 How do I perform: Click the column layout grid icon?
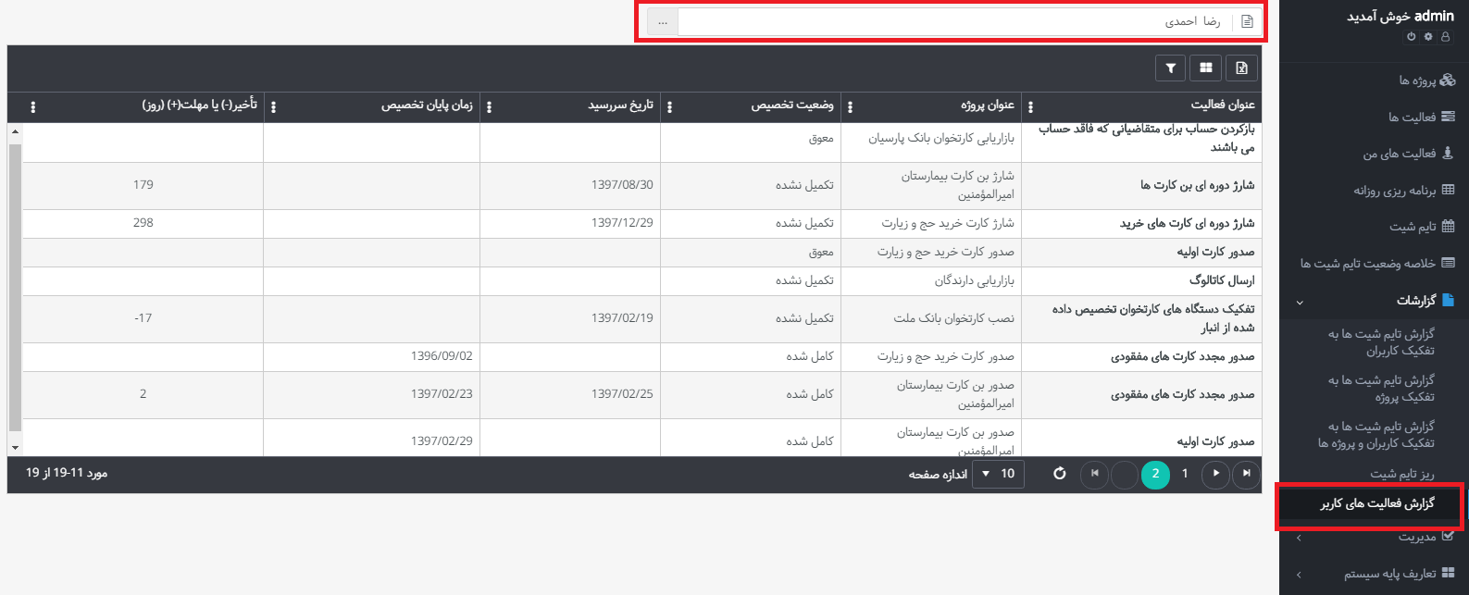point(1205,68)
